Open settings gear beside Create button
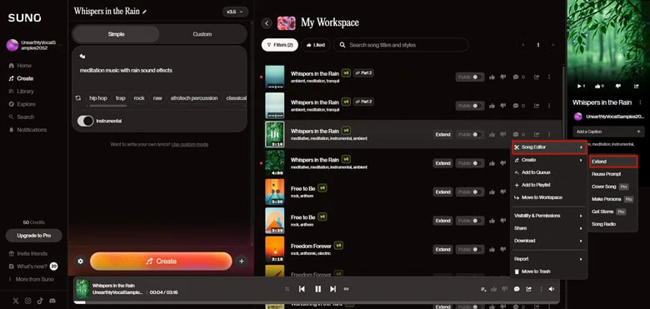The height and width of the screenshot is (309, 650). tap(81, 262)
